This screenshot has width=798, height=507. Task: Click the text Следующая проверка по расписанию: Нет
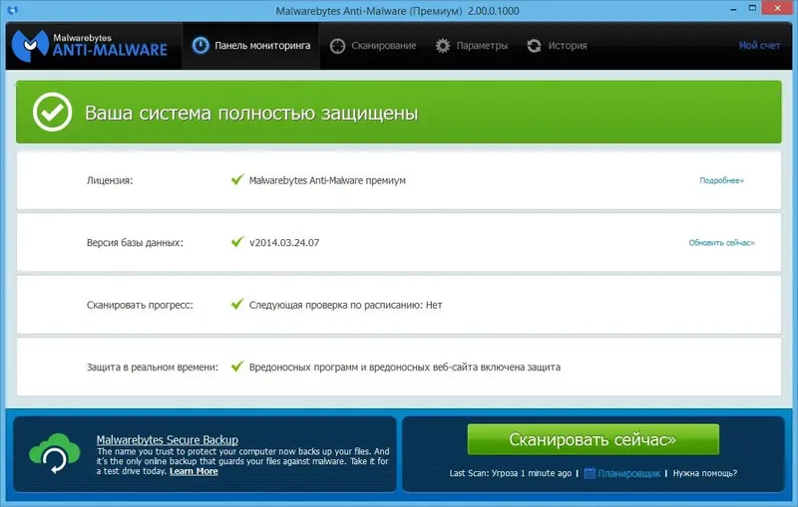click(345, 305)
